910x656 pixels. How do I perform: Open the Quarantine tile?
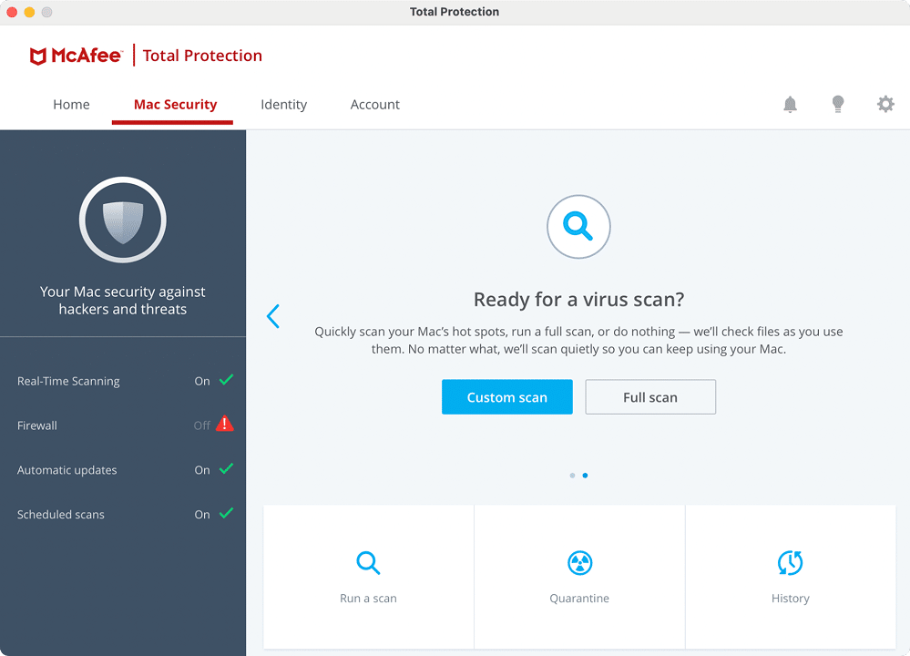pyautogui.click(x=579, y=577)
